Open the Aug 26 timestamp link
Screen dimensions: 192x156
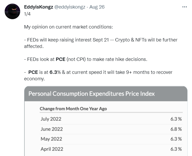(x=97, y=7)
